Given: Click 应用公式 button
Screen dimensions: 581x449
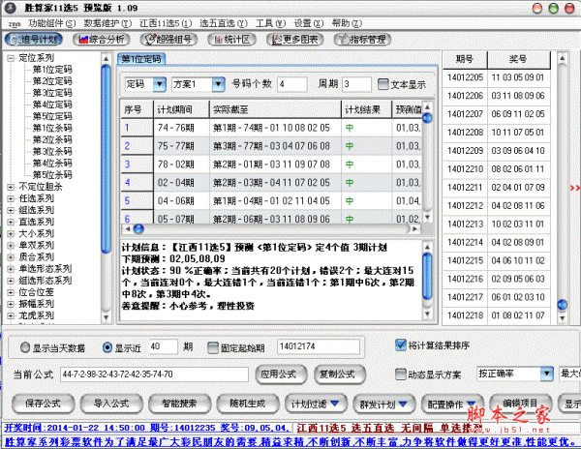Looking at the screenshot, I should (x=281, y=374).
